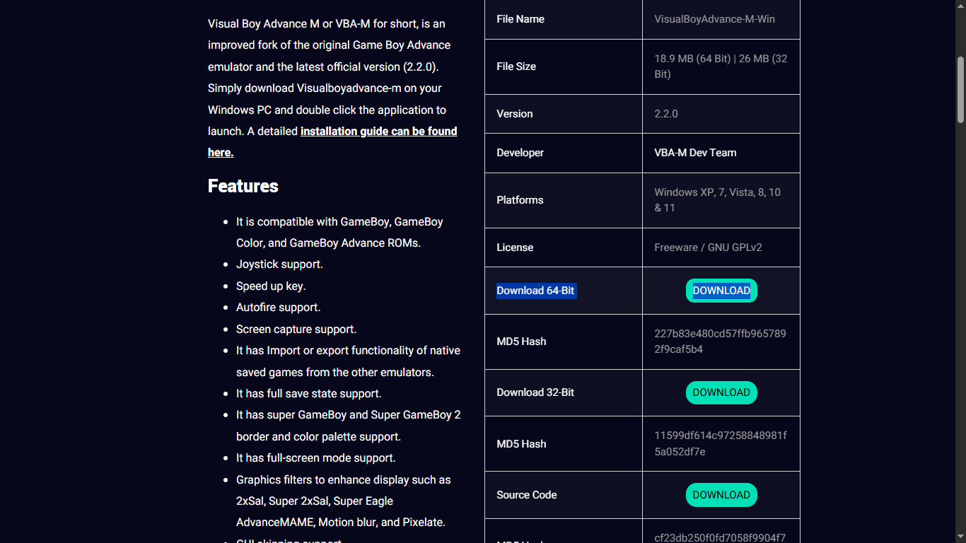This screenshot has width=966, height=543.
Task: Click the version number 2.2.0 cell
Action: pos(666,114)
